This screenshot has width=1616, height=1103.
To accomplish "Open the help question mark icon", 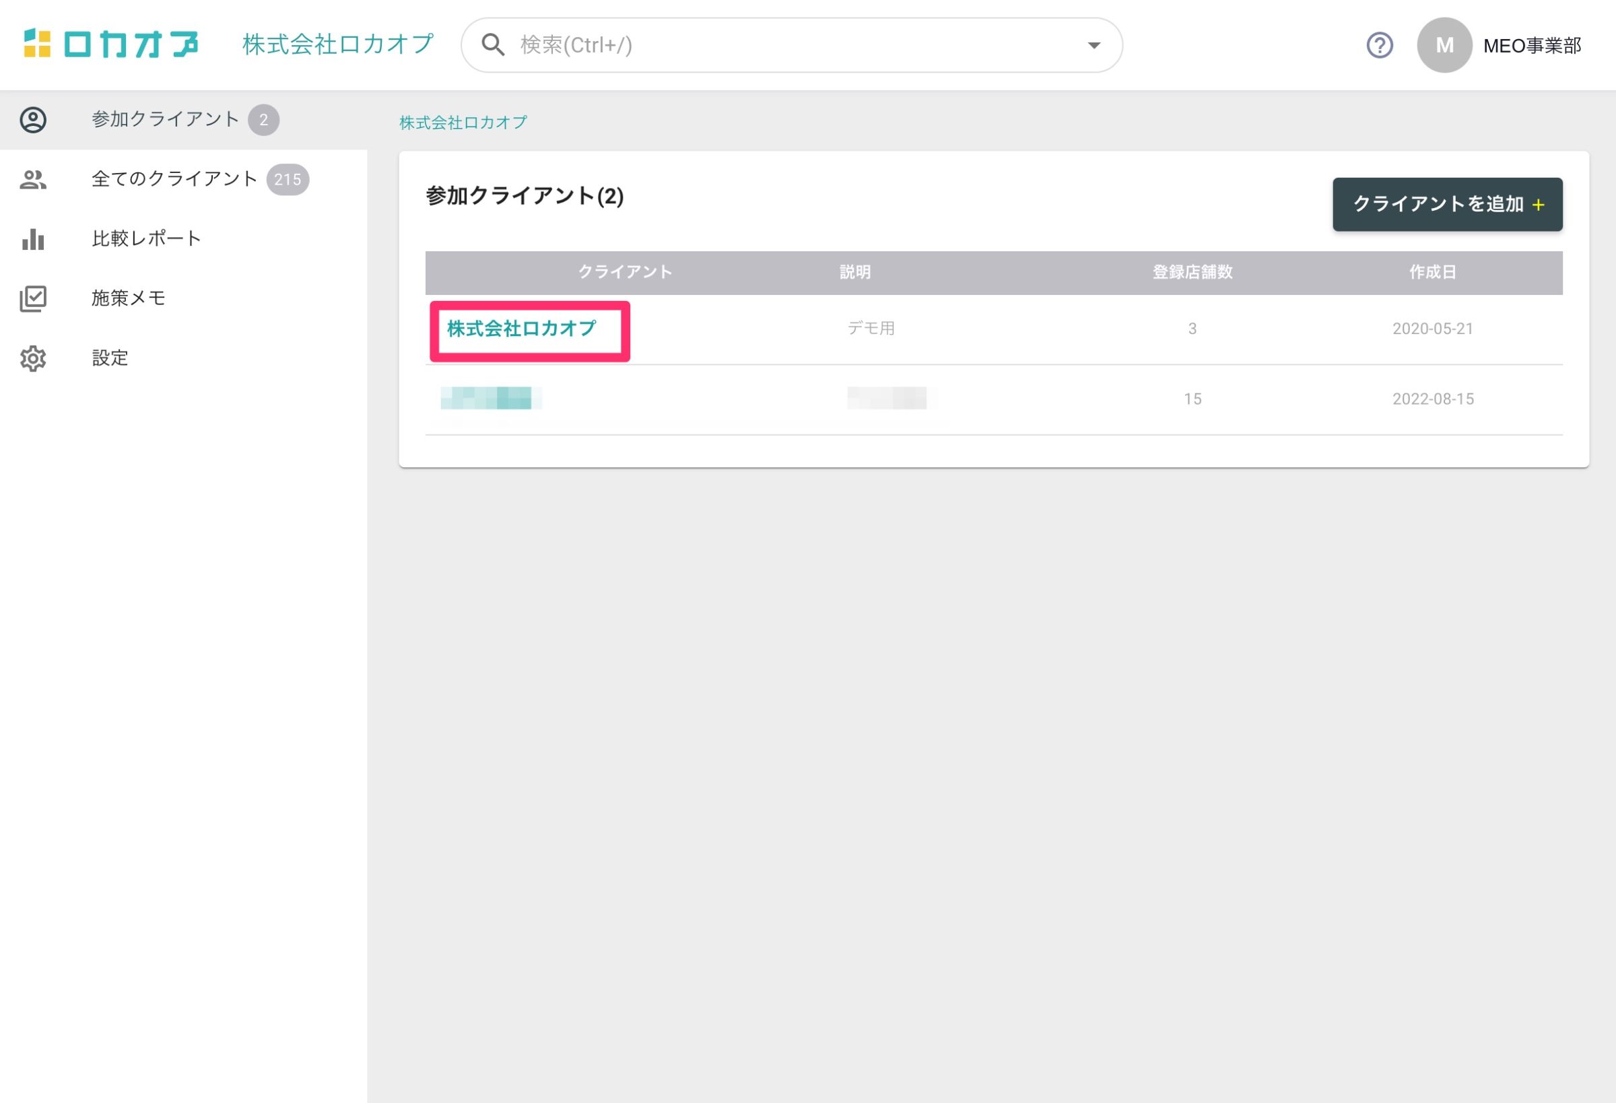I will [1379, 46].
